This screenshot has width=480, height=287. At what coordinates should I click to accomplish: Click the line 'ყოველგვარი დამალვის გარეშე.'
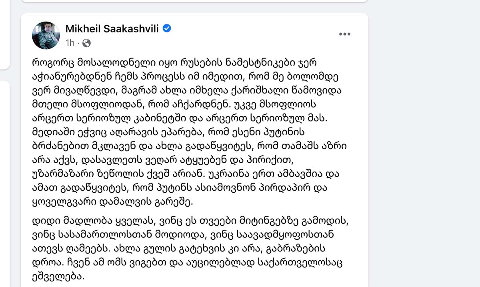112,202
